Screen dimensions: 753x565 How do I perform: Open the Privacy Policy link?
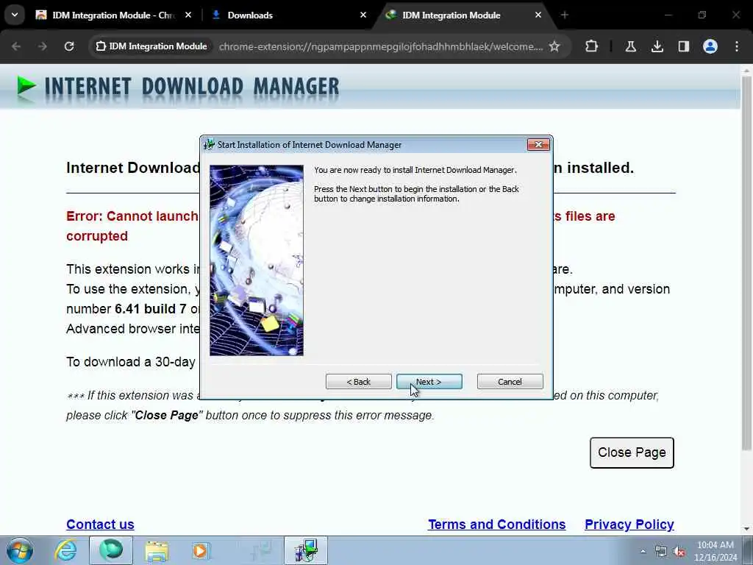[x=629, y=524]
